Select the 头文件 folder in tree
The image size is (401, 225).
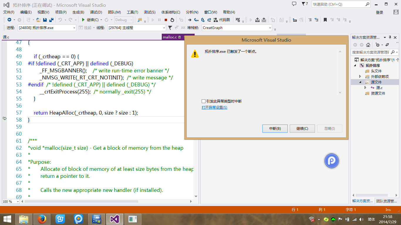coord(376,71)
